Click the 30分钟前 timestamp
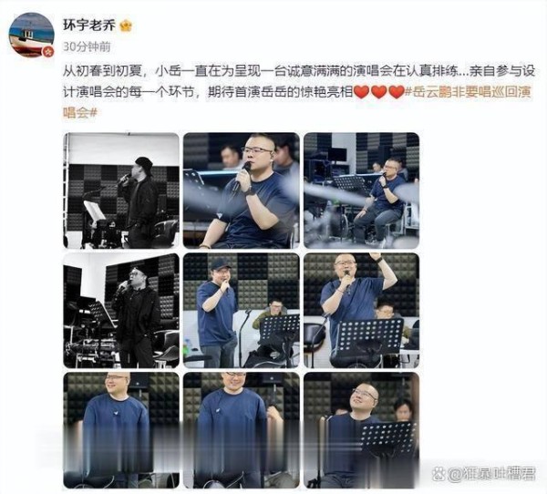The width and height of the screenshot is (547, 494). click(87, 46)
